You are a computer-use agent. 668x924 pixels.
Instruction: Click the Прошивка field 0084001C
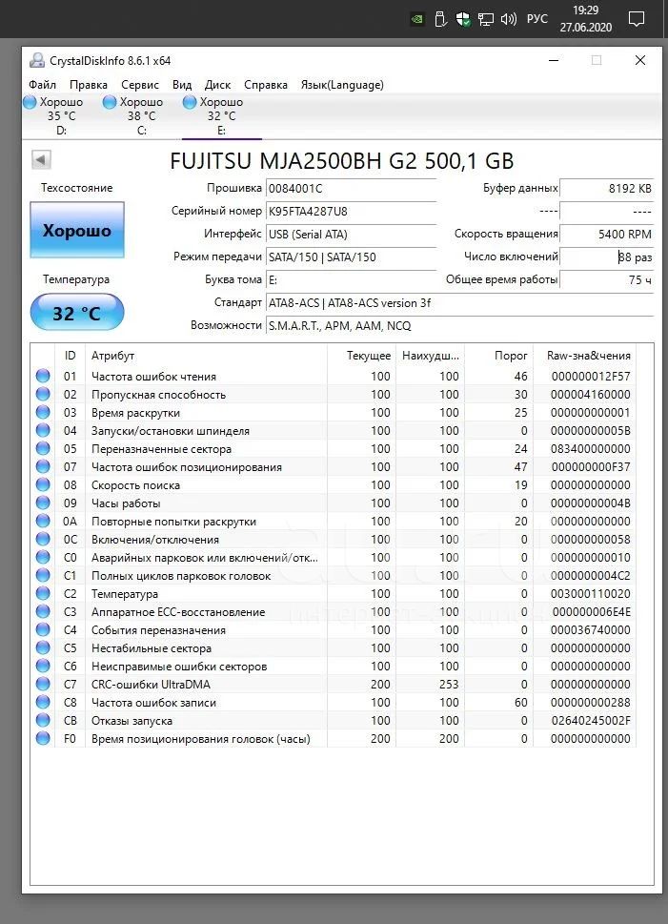click(x=351, y=189)
